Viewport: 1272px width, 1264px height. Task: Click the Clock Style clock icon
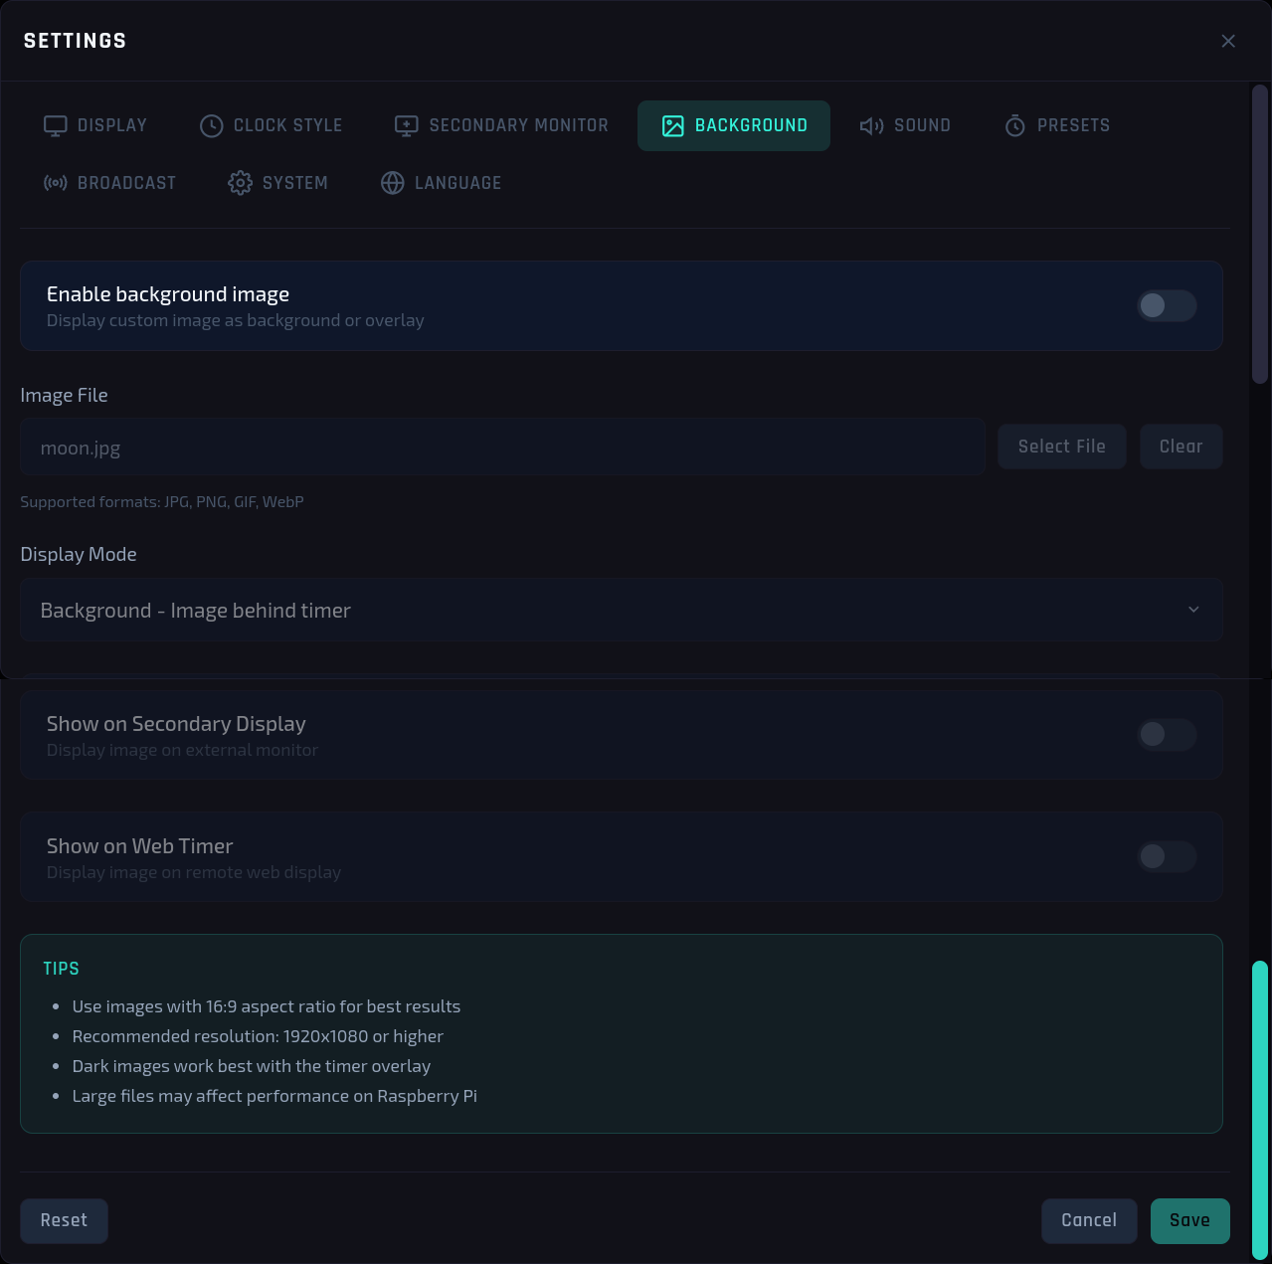click(x=211, y=125)
